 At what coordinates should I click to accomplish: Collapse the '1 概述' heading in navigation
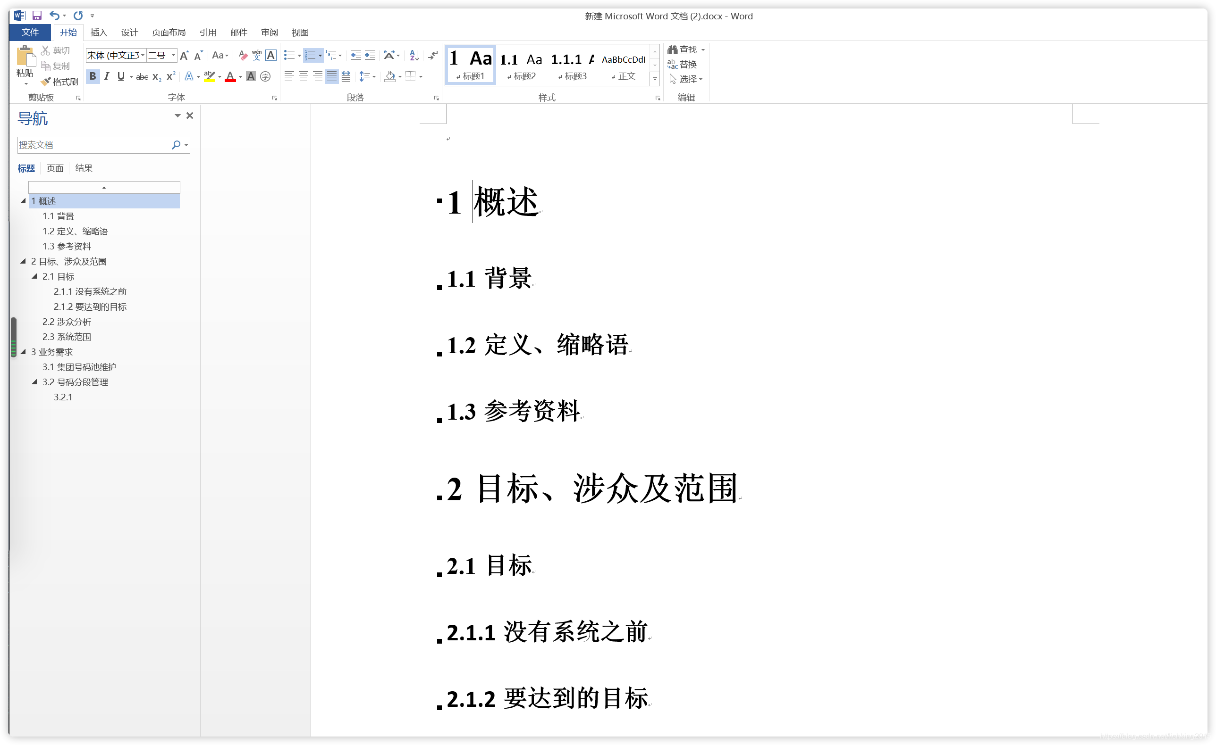pos(23,201)
